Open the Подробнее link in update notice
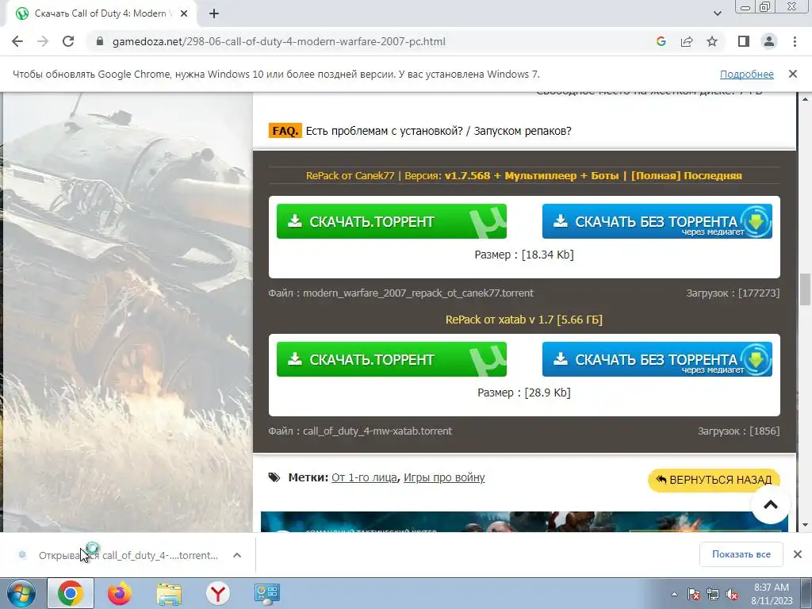The image size is (812, 609). point(746,74)
